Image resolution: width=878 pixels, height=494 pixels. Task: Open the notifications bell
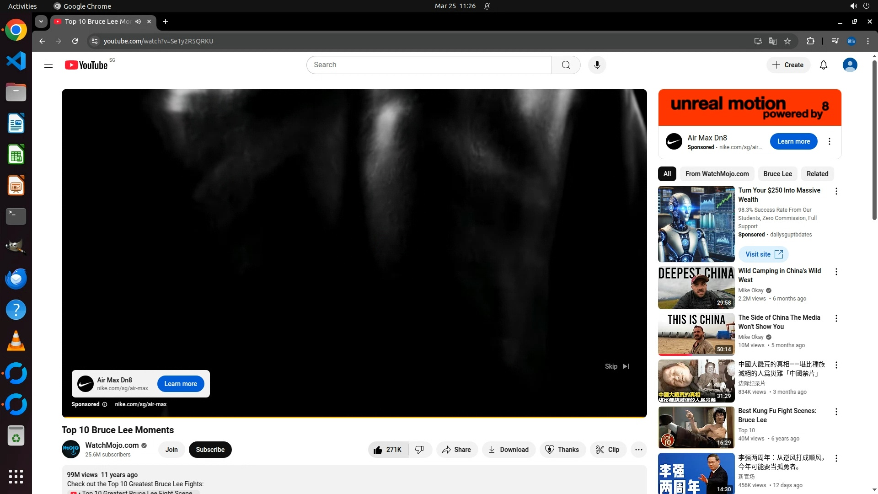click(x=823, y=65)
